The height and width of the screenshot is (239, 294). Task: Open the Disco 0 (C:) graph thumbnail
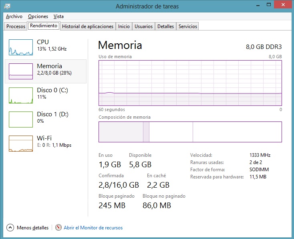tap(21, 95)
